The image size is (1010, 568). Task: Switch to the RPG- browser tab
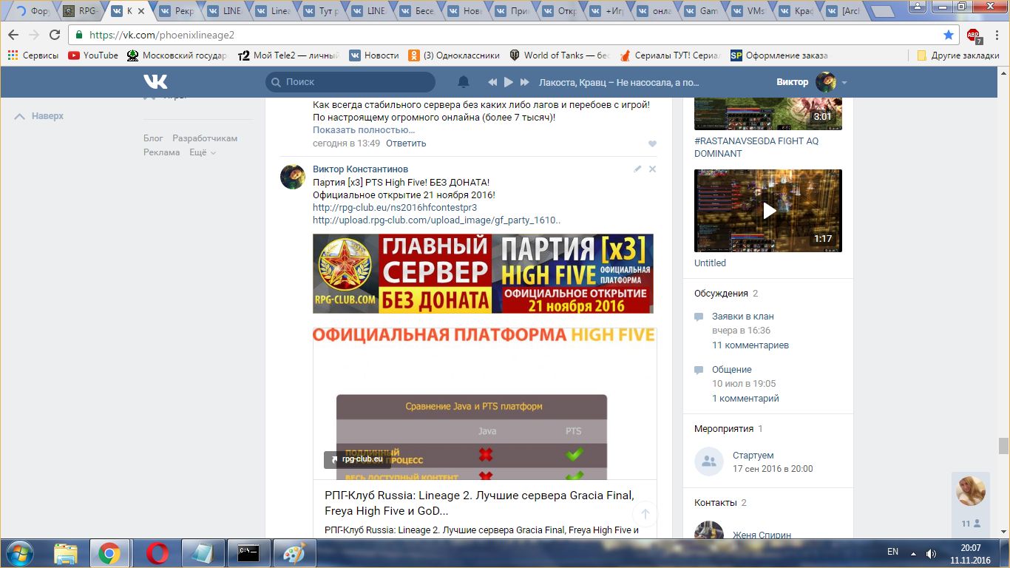80,11
